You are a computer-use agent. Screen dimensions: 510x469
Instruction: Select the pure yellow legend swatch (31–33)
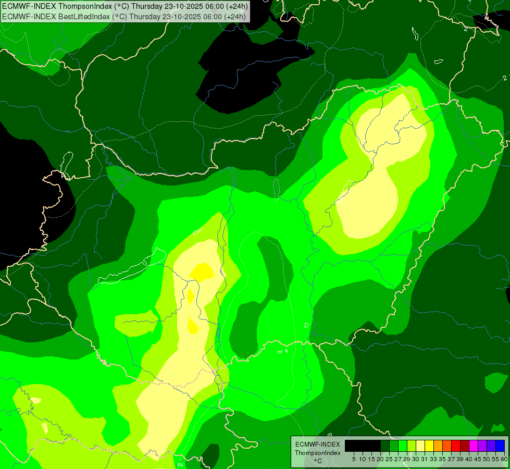point(429,446)
